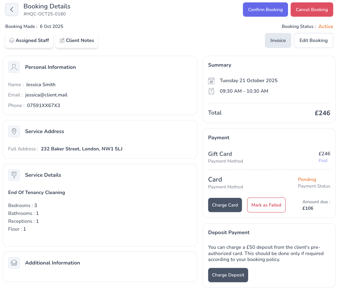Viewport: 339px width, 290px height.
Task: Click Edit Booking
Action: click(x=314, y=41)
